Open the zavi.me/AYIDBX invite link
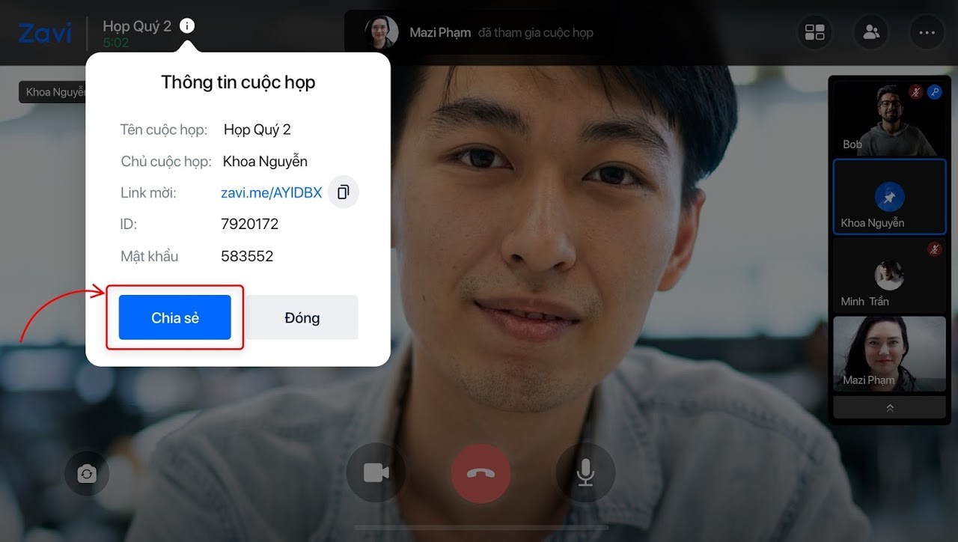 click(x=271, y=193)
